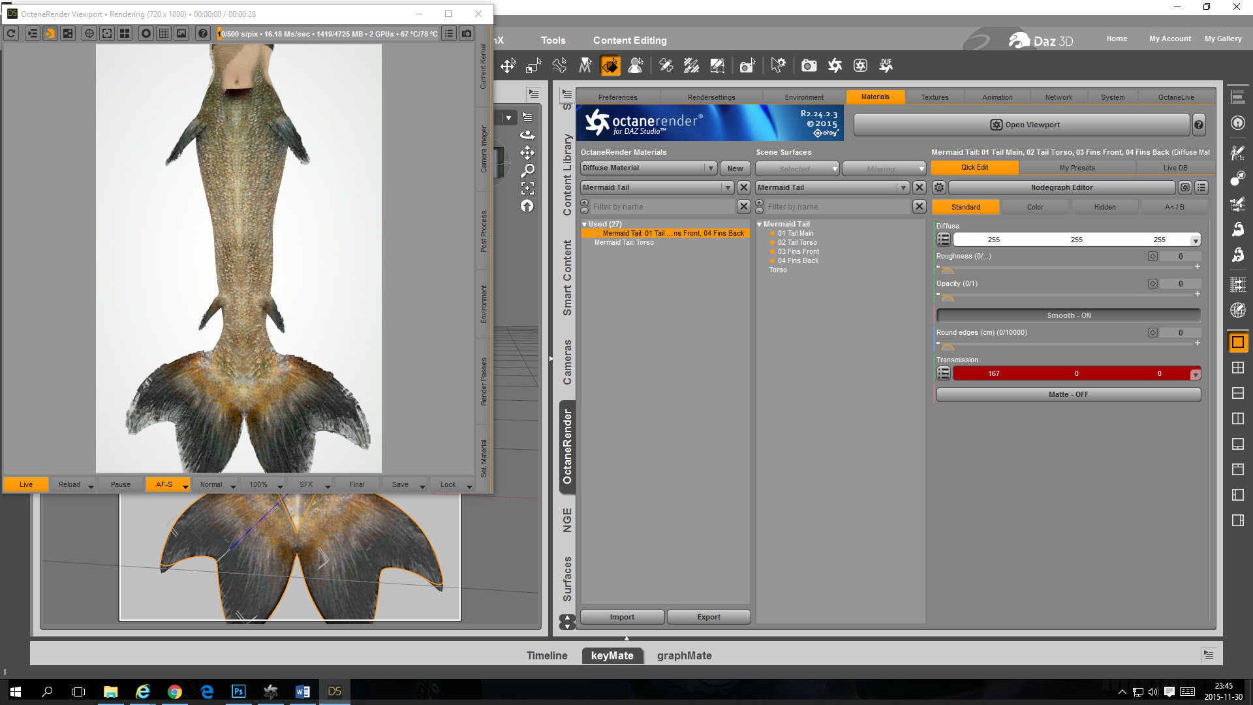Switch to the Textures tab
The width and height of the screenshot is (1253, 705).
935,97
